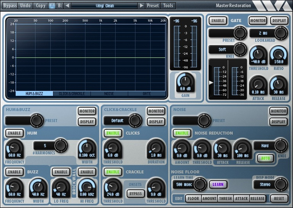Image resolution: width=293 pixels, height=208 pixels.
Task: Click the Click&Crackle MONITOR button
Action: pyautogui.click(x=156, y=111)
